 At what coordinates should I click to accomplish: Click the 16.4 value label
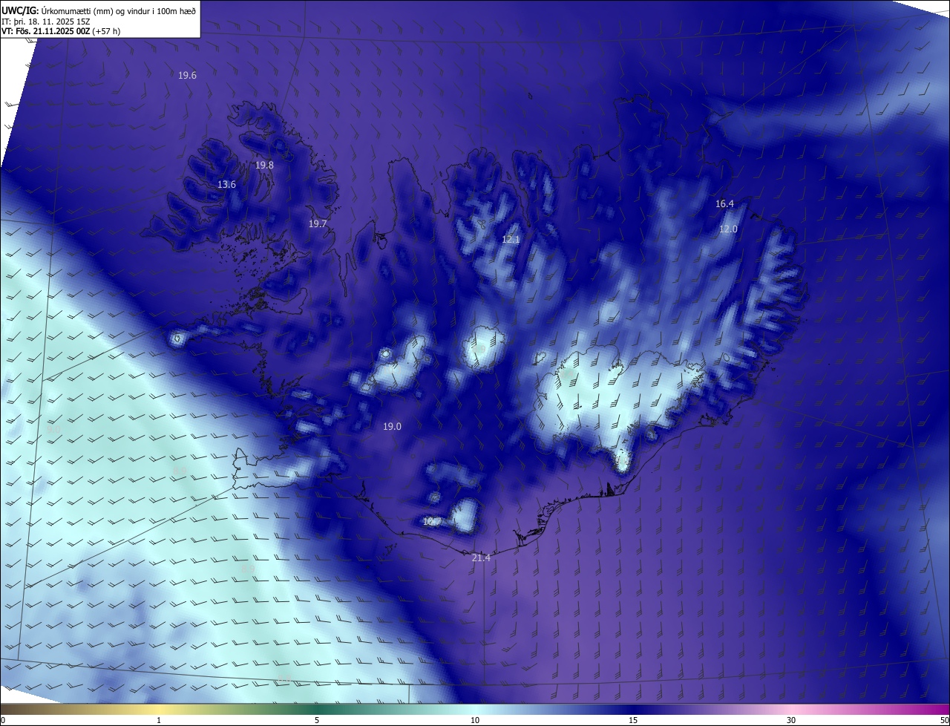(724, 203)
